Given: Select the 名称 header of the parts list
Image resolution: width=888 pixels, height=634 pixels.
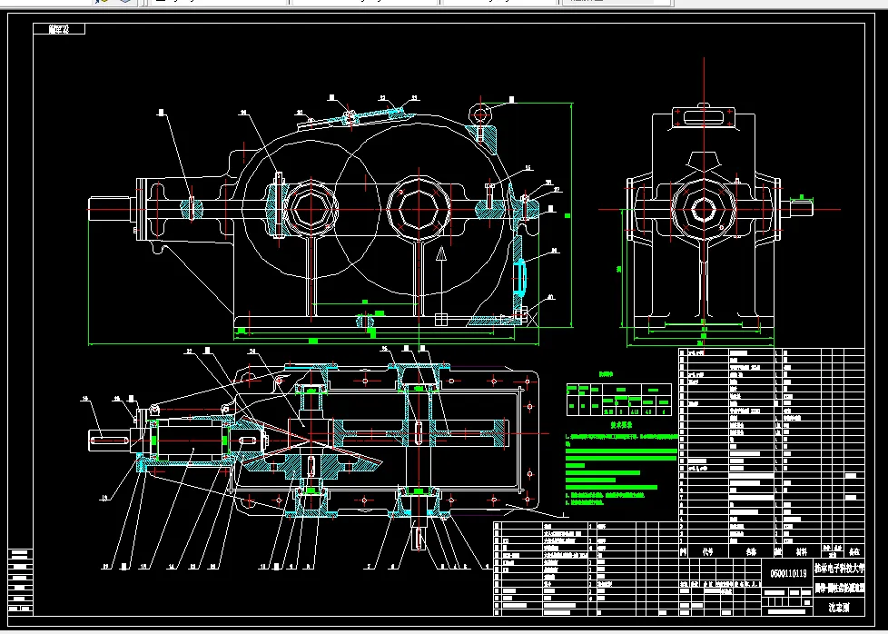Looking at the screenshot, I should click(751, 551).
